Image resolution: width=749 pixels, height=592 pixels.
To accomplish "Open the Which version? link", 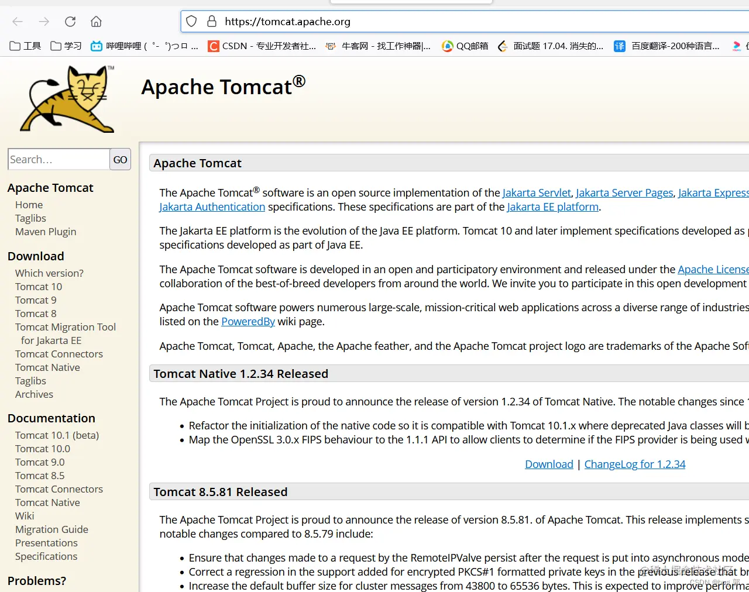I will [49, 273].
